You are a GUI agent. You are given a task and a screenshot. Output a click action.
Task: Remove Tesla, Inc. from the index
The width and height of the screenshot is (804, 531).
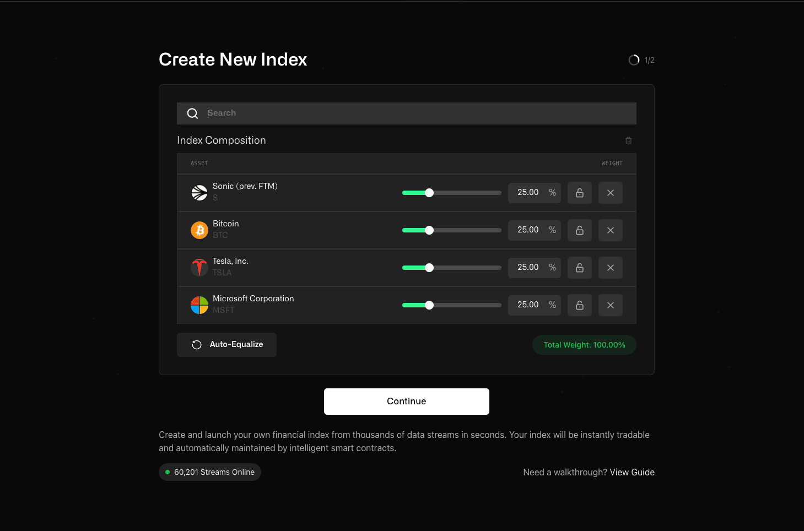pyautogui.click(x=610, y=267)
